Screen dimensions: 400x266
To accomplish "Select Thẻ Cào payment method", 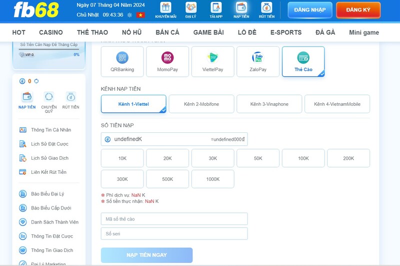I will [x=303, y=62].
